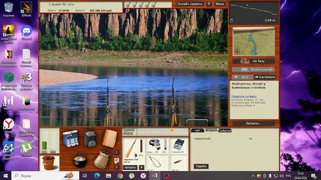The width and height of the screenshot is (321, 180).
Task: Show hidden tray icons chevron
Action: (x=253, y=175)
